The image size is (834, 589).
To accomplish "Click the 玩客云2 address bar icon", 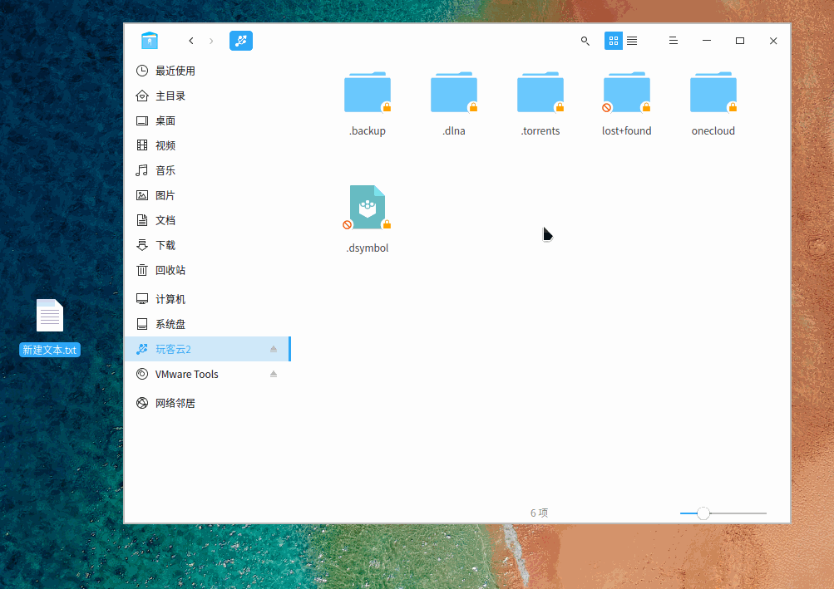I will (x=241, y=41).
